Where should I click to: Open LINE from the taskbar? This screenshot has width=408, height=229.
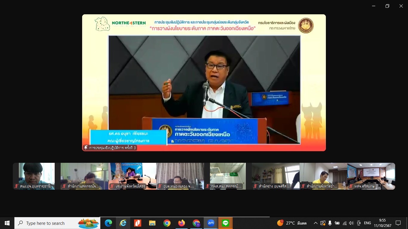click(x=226, y=223)
